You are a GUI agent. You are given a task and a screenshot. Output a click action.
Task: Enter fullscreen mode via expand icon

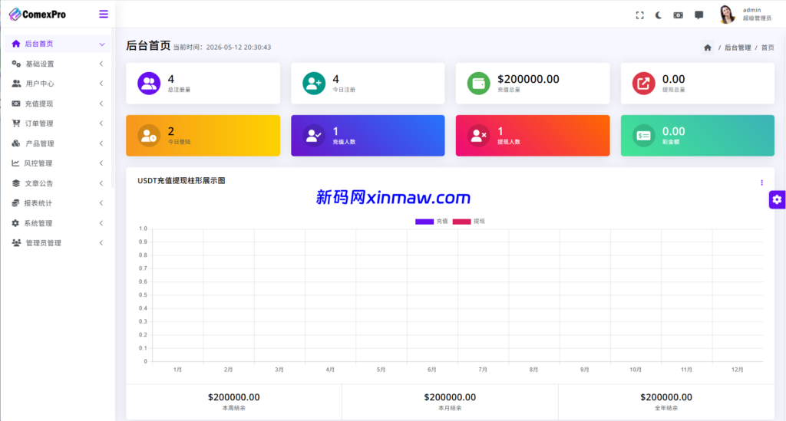639,15
